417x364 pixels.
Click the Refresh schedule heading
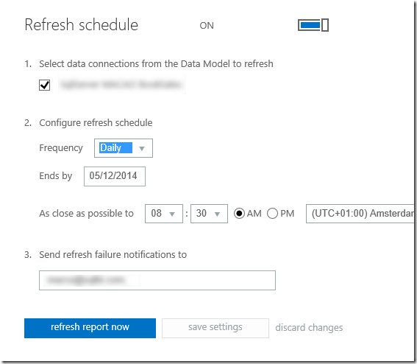(x=82, y=25)
